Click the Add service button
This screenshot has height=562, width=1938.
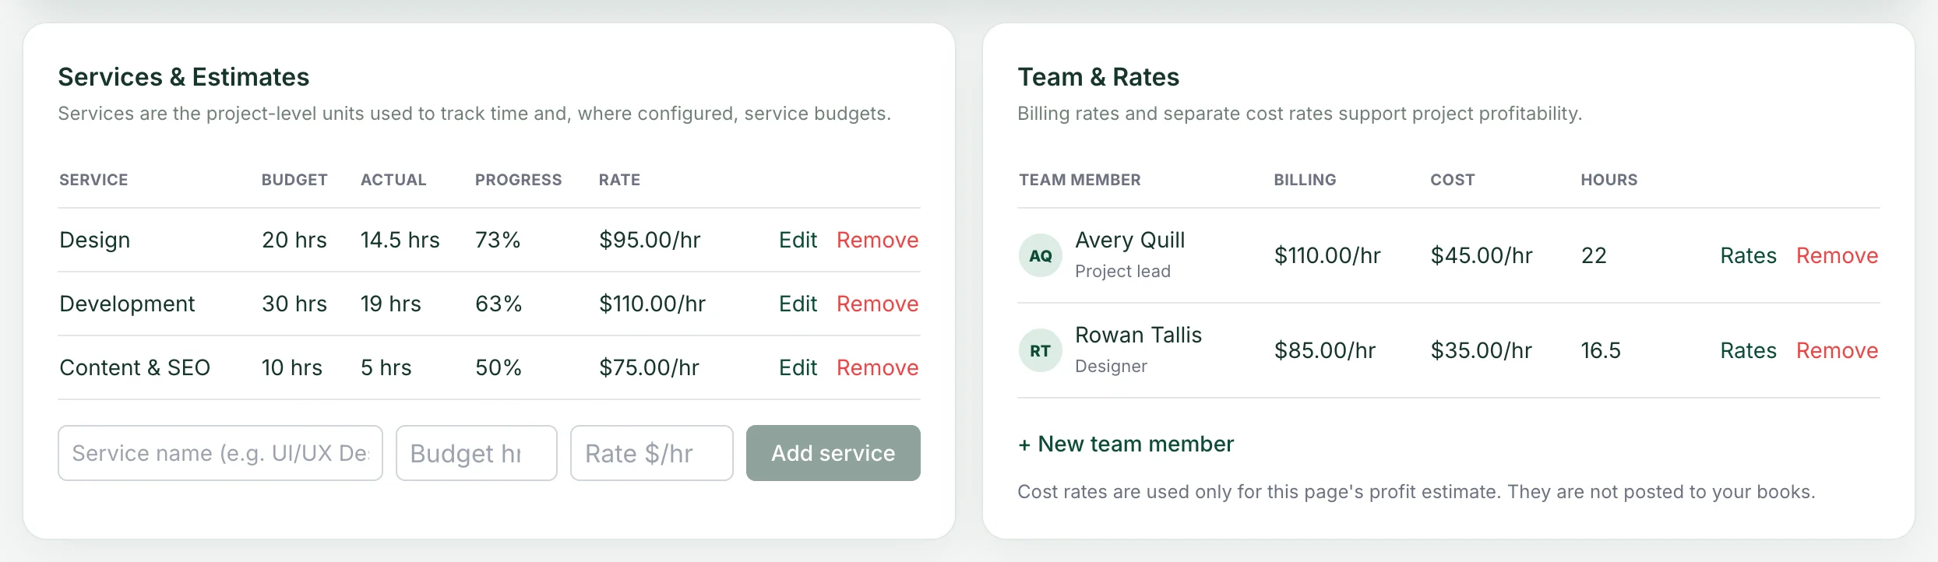[x=833, y=453]
